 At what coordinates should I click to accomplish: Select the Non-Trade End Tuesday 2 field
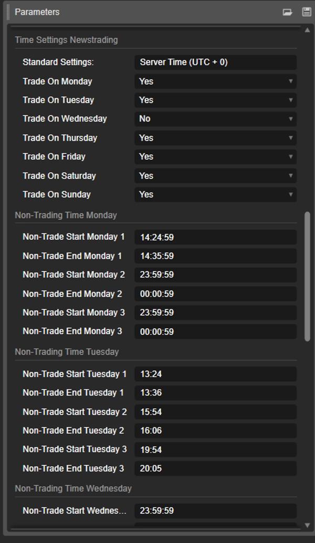(x=215, y=431)
